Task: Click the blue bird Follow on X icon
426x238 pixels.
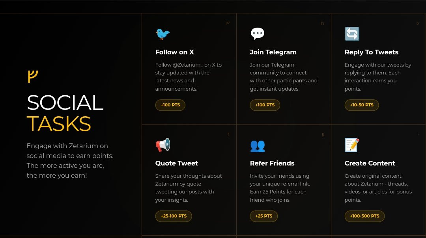Action: 163,34
